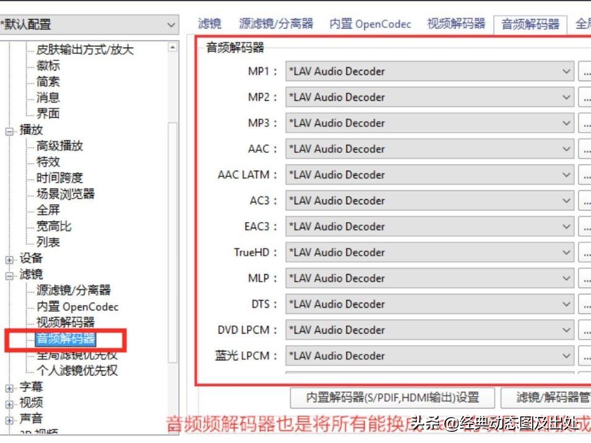Open the 内置 OpenCodec tab
Viewport: 591px width, 443px height.
[x=370, y=24]
